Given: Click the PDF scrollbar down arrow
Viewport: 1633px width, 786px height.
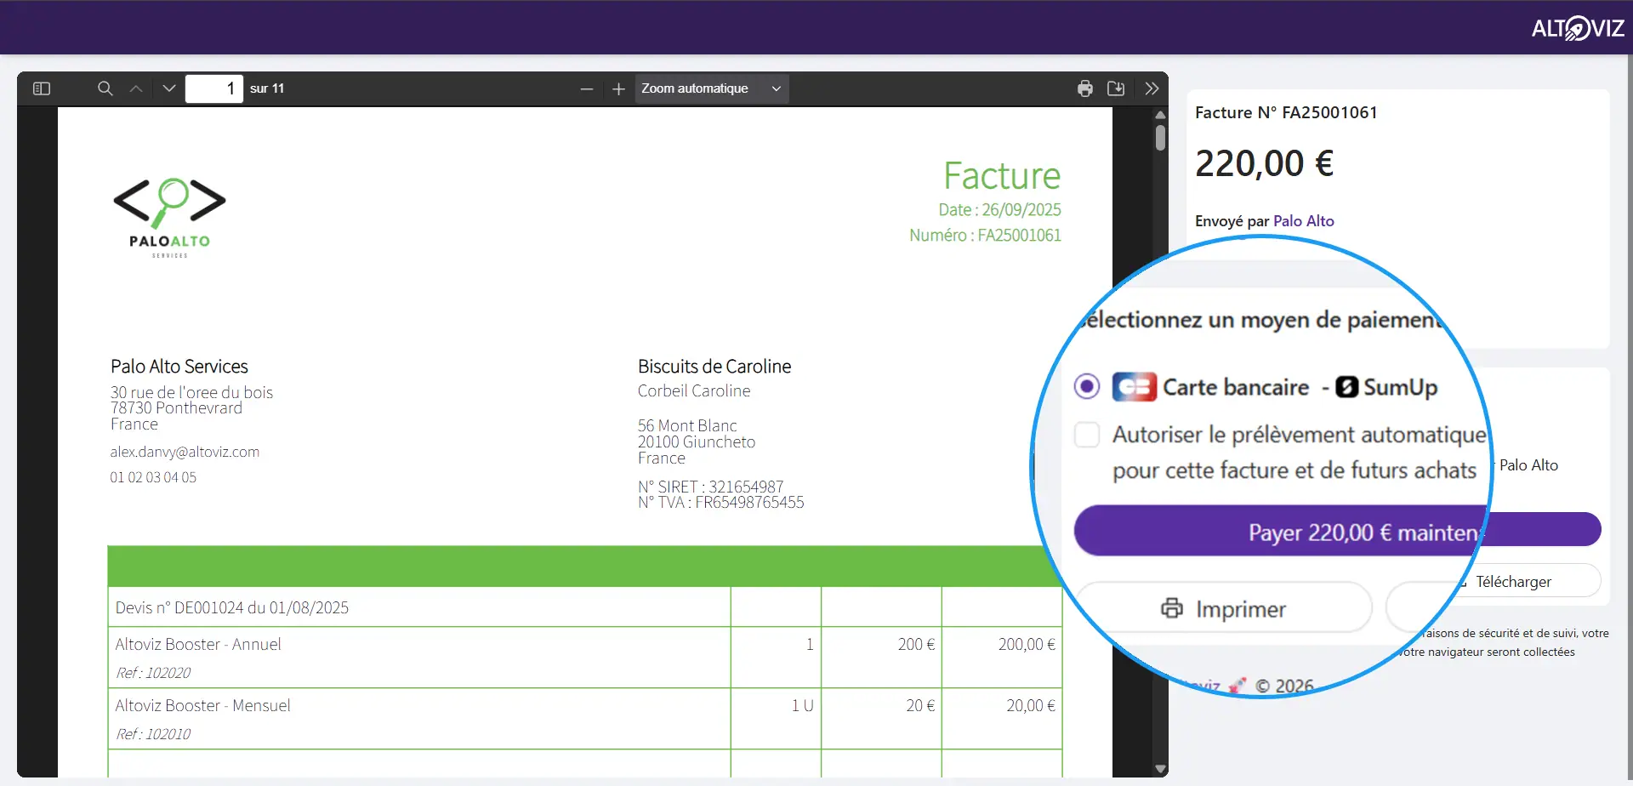Looking at the screenshot, I should (1160, 769).
